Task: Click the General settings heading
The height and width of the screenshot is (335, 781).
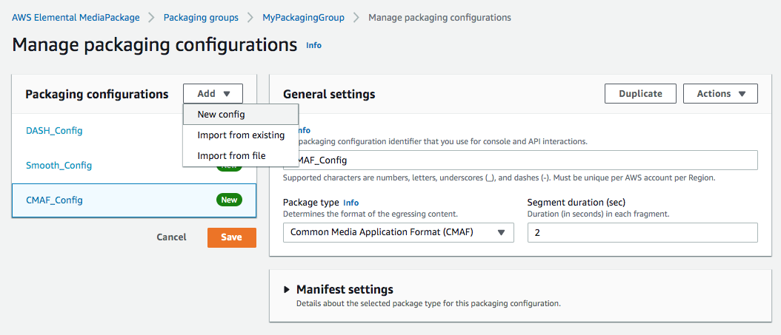Action: [x=329, y=94]
